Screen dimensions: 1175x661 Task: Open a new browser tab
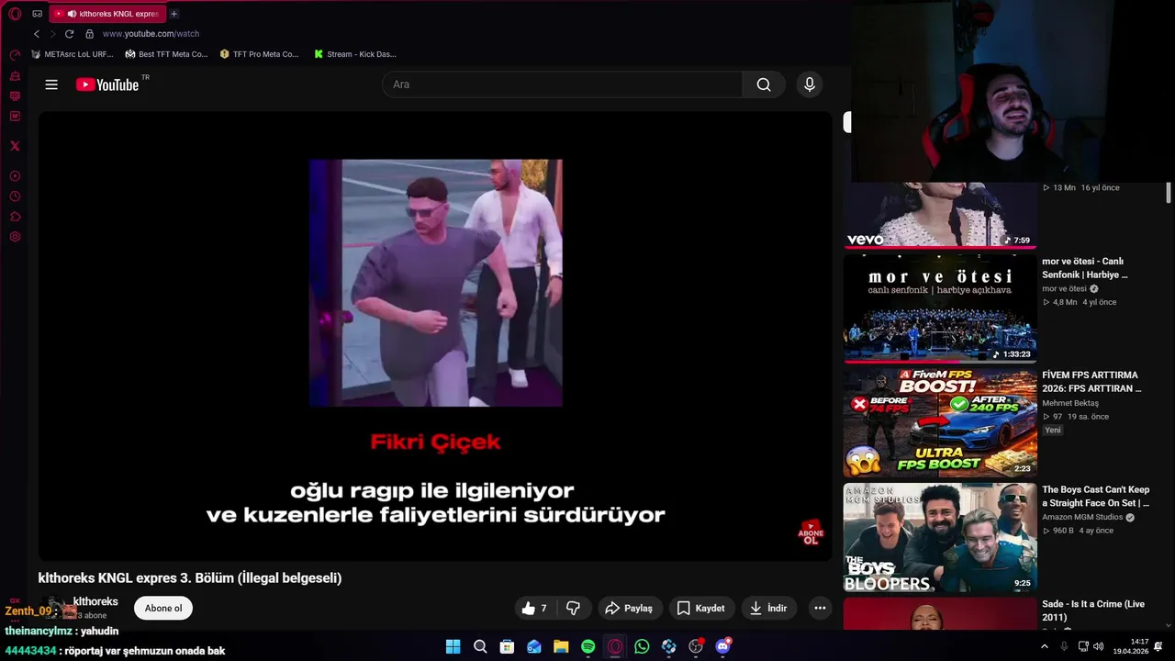point(173,14)
